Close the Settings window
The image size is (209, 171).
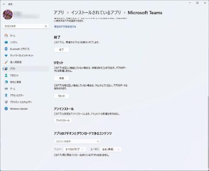(205, 3)
